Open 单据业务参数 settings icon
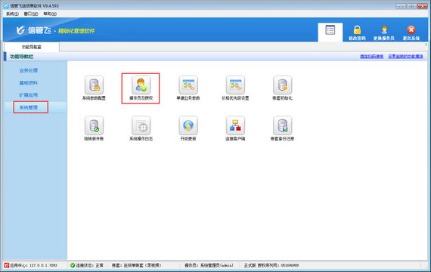This screenshot has width=431, height=272. (x=188, y=85)
